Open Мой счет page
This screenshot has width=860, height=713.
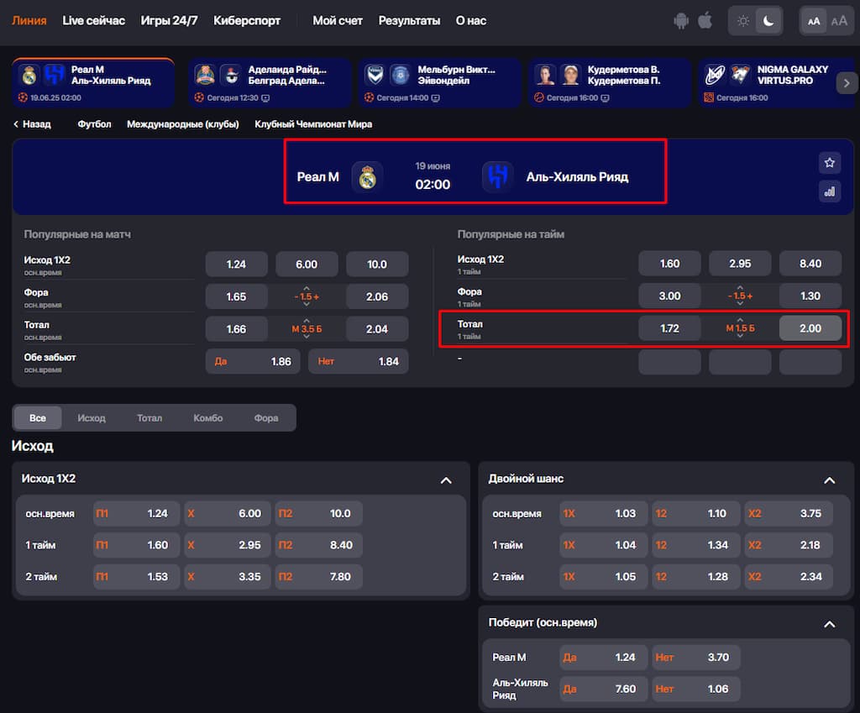[x=338, y=21]
